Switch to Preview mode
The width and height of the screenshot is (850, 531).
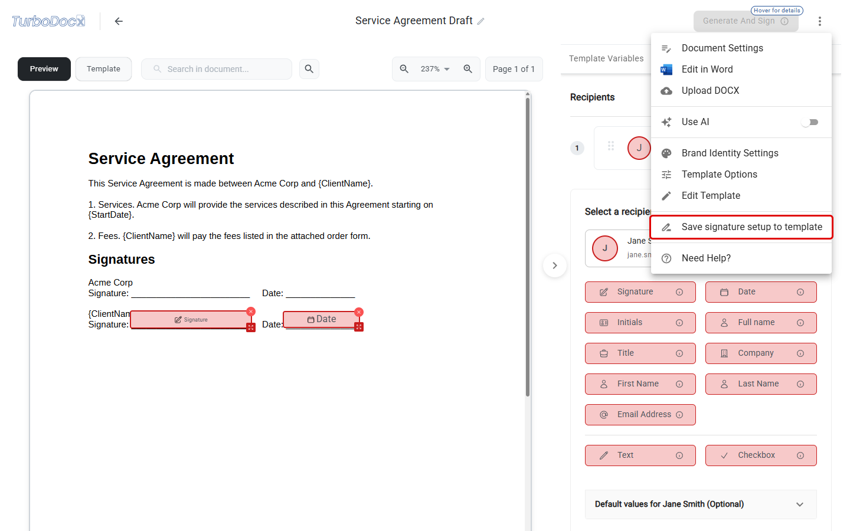(44, 69)
